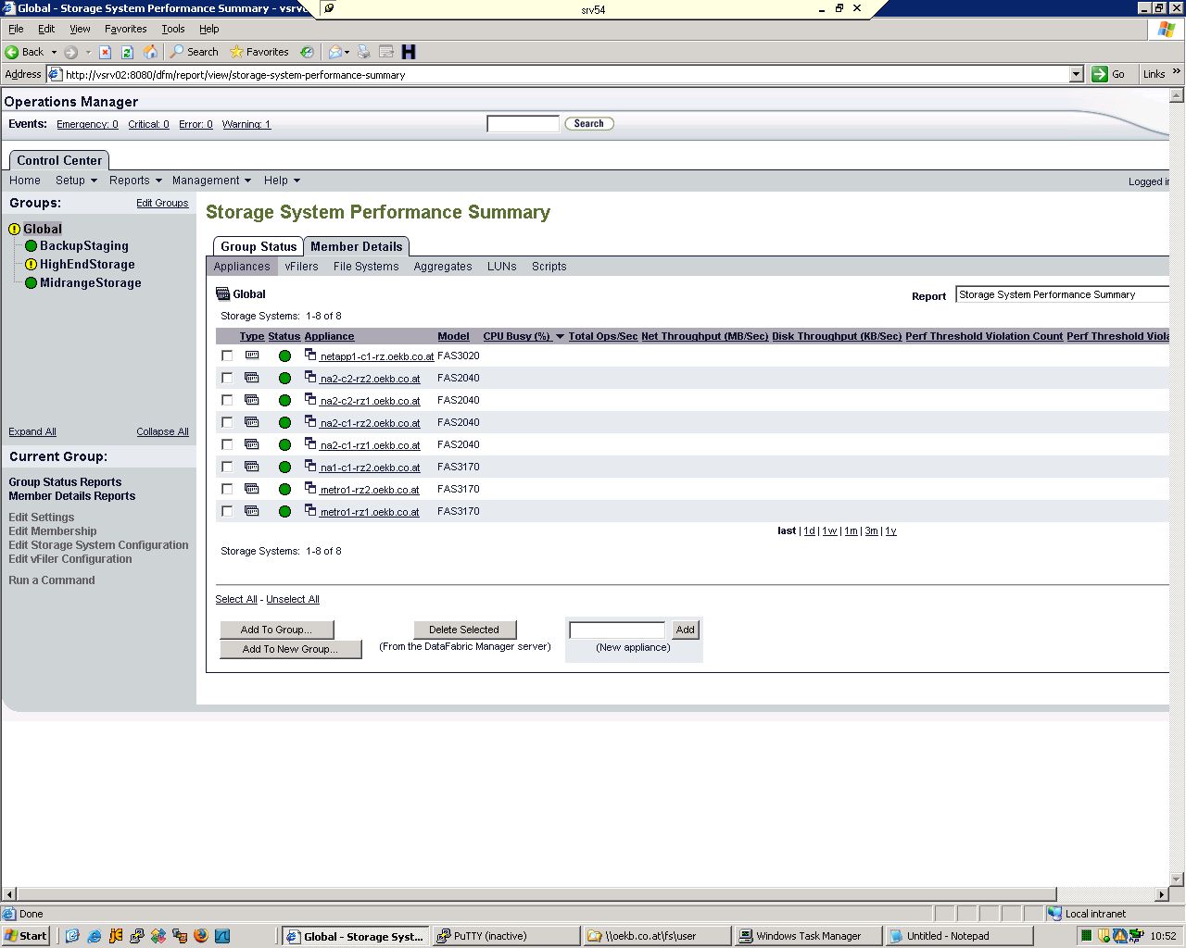Screen dimensions: 1186x948
Task: Expand the Reports navigation menu
Action: 135,181
